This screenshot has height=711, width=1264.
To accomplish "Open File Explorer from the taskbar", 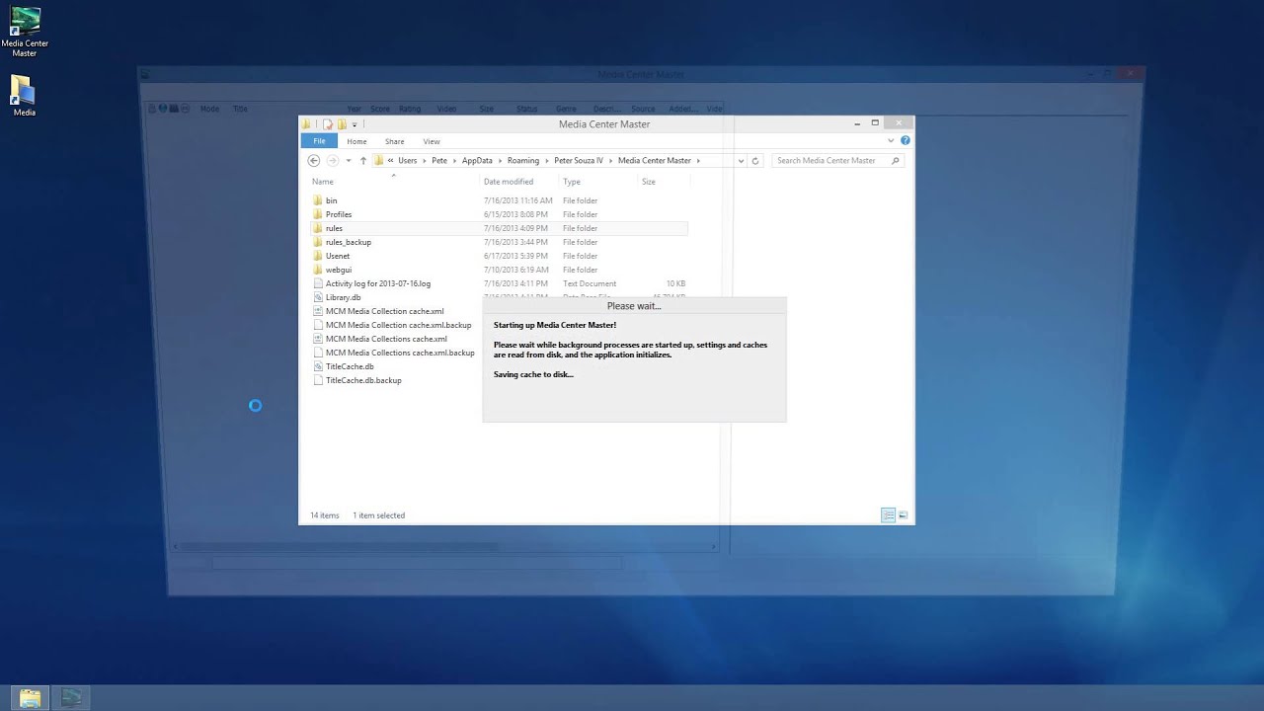I will pyautogui.click(x=31, y=698).
